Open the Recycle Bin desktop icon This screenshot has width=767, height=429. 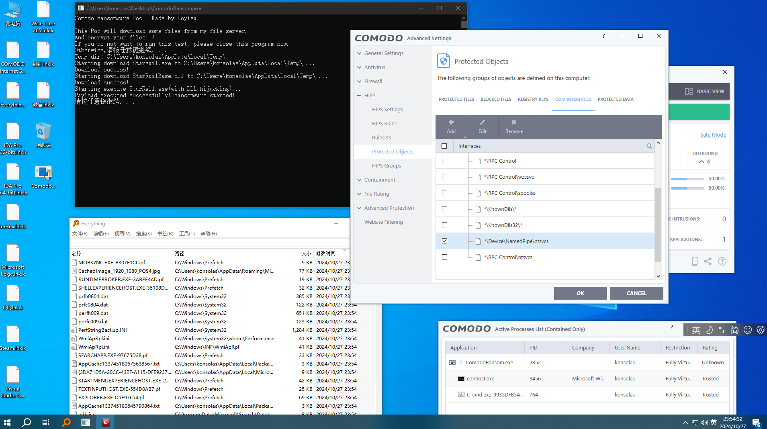coord(43,135)
